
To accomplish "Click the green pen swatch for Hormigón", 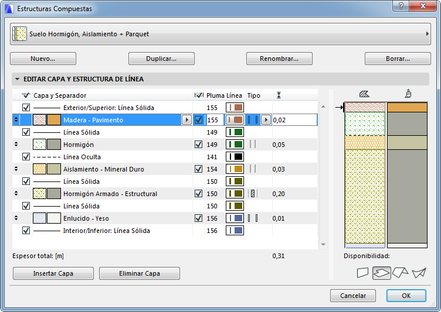I will 235,145.
